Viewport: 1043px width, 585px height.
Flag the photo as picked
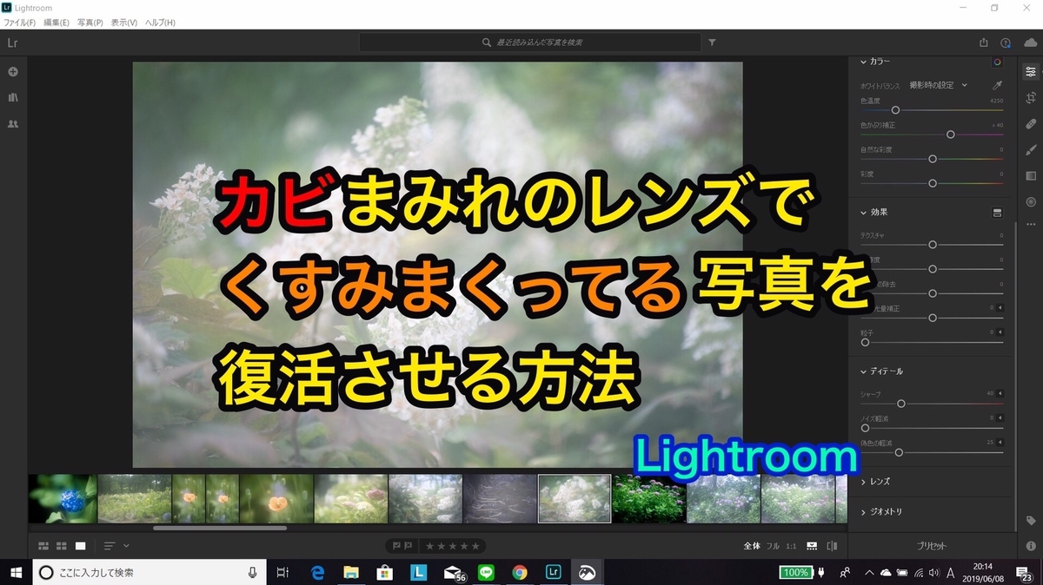coord(396,546)
